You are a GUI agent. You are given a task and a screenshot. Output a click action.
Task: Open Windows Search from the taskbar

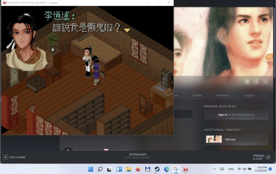(x=100, y=169)
